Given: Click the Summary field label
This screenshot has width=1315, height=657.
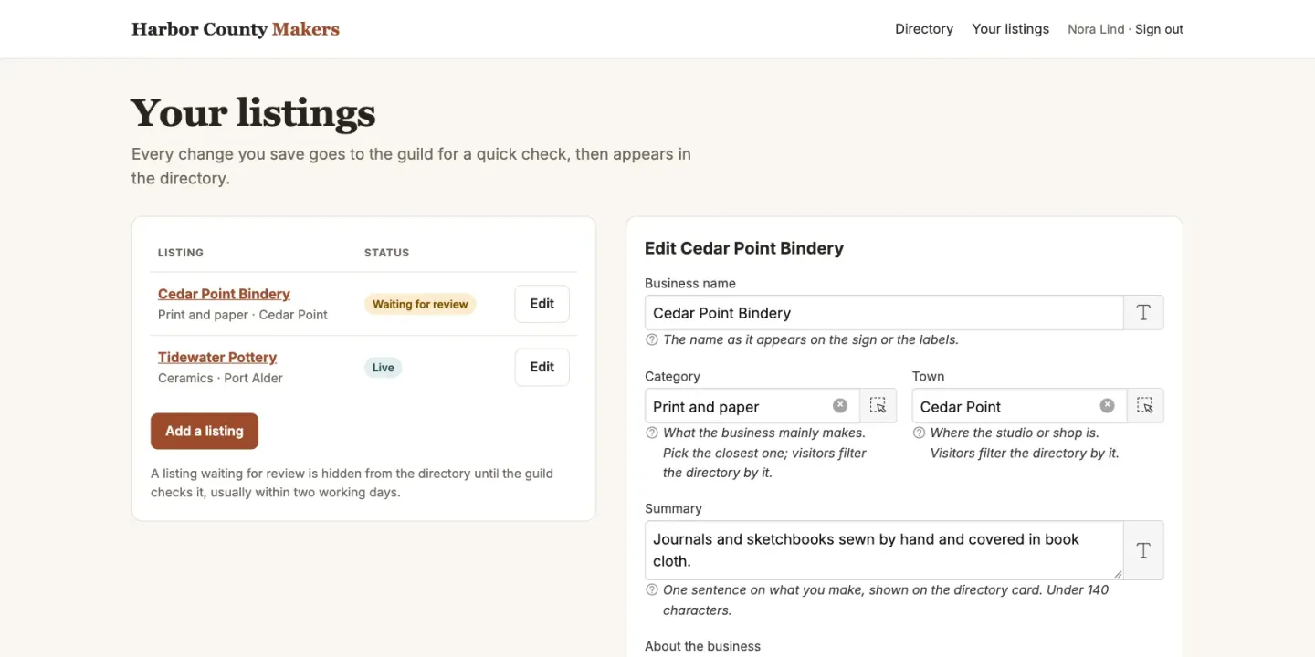Looking at the screenshot, I should pos(673,508).
